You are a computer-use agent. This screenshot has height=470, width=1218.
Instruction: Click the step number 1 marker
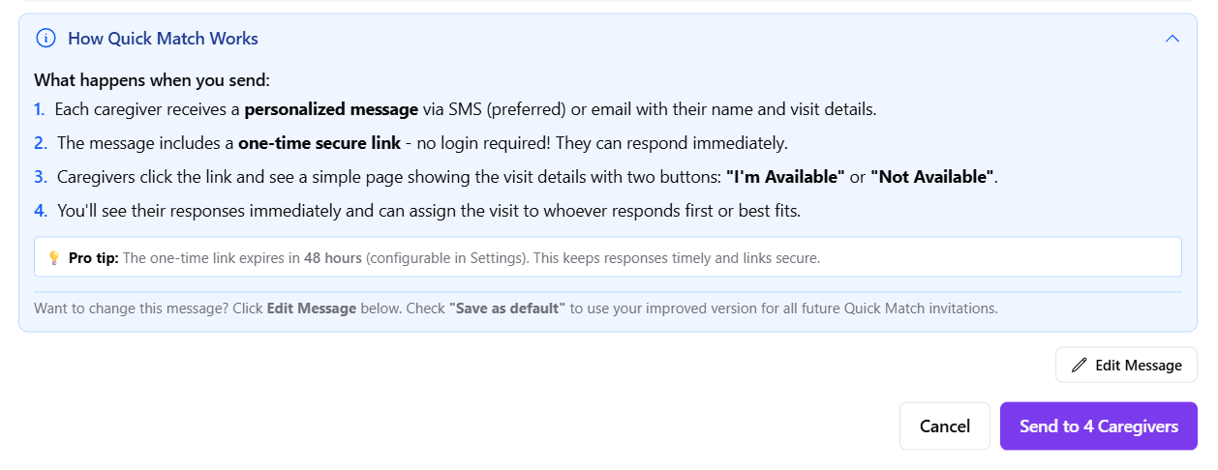click(39, 109)
